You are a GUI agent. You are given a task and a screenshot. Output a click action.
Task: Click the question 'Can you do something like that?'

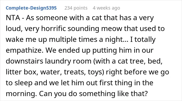pos(93,94)
